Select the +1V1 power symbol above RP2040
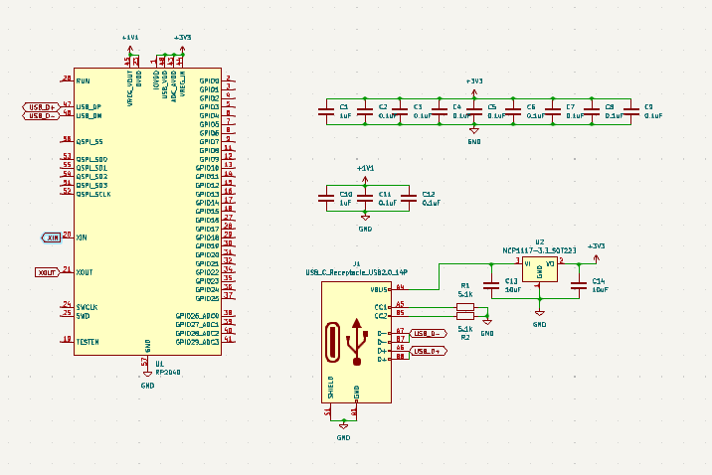This screenshot has height=475, width=712. (x=130, y=40)
